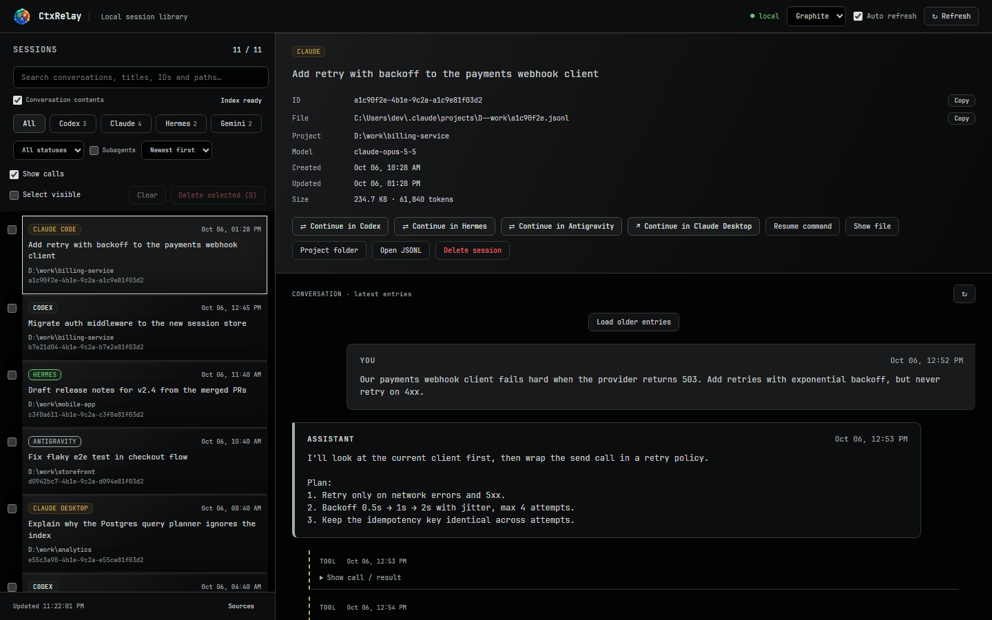Filter sessions by Gemini
This screenshot has width=992, height=620.
[x=236, y=123]
